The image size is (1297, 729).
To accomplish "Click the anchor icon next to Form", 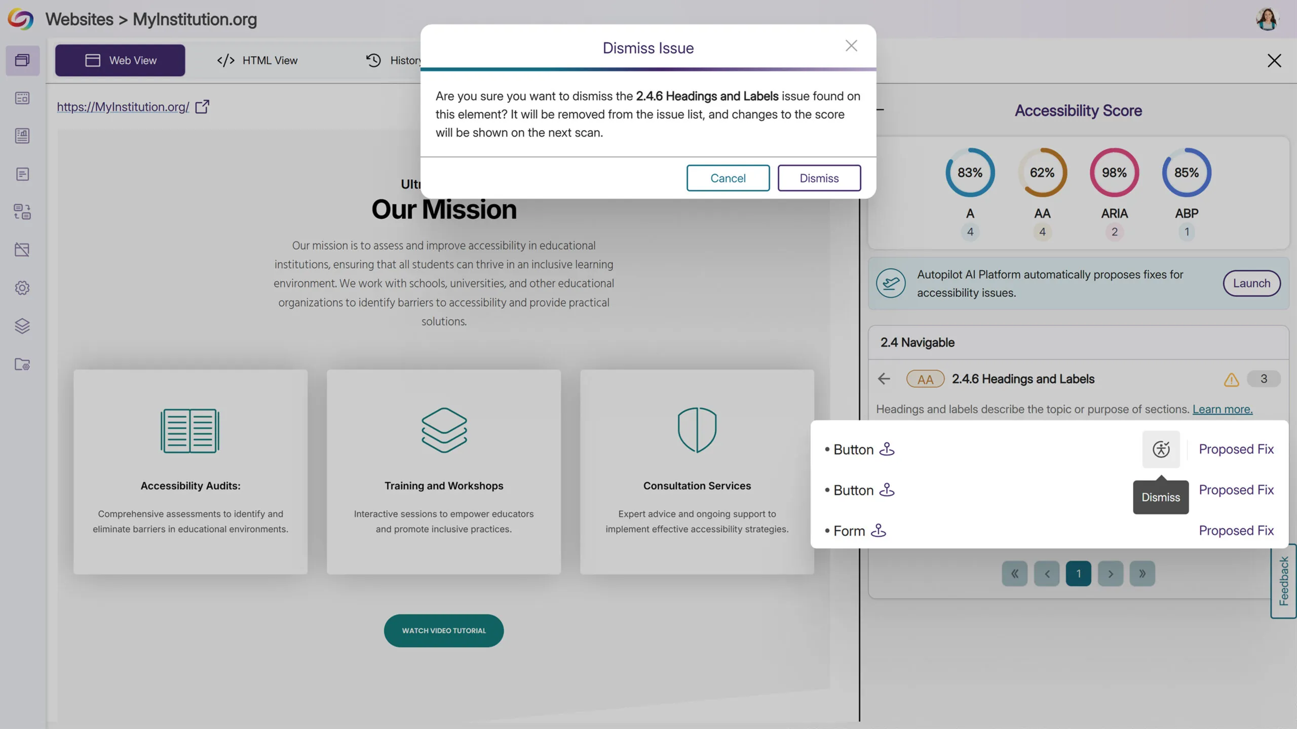I will tap(878, 530).
